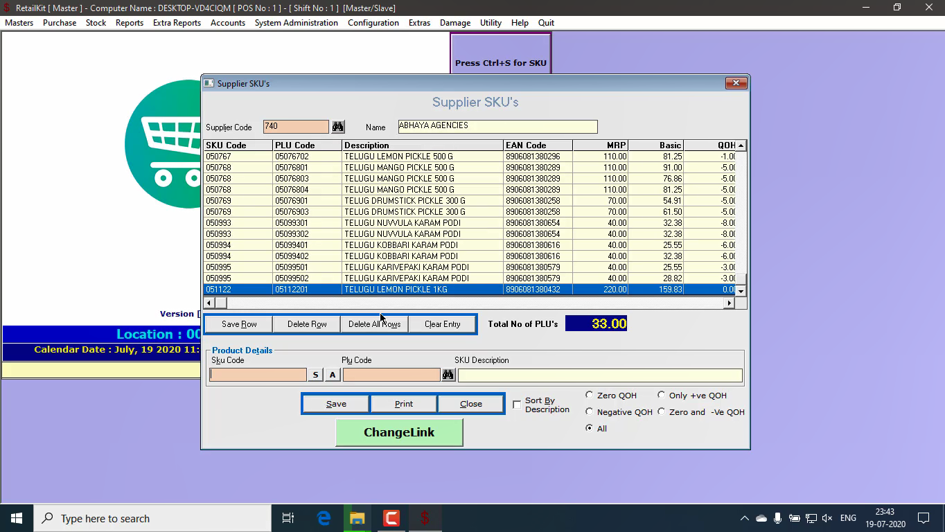Open the Windows notification center
Viewport: 945px width, 532px height.
pos(924,518)
